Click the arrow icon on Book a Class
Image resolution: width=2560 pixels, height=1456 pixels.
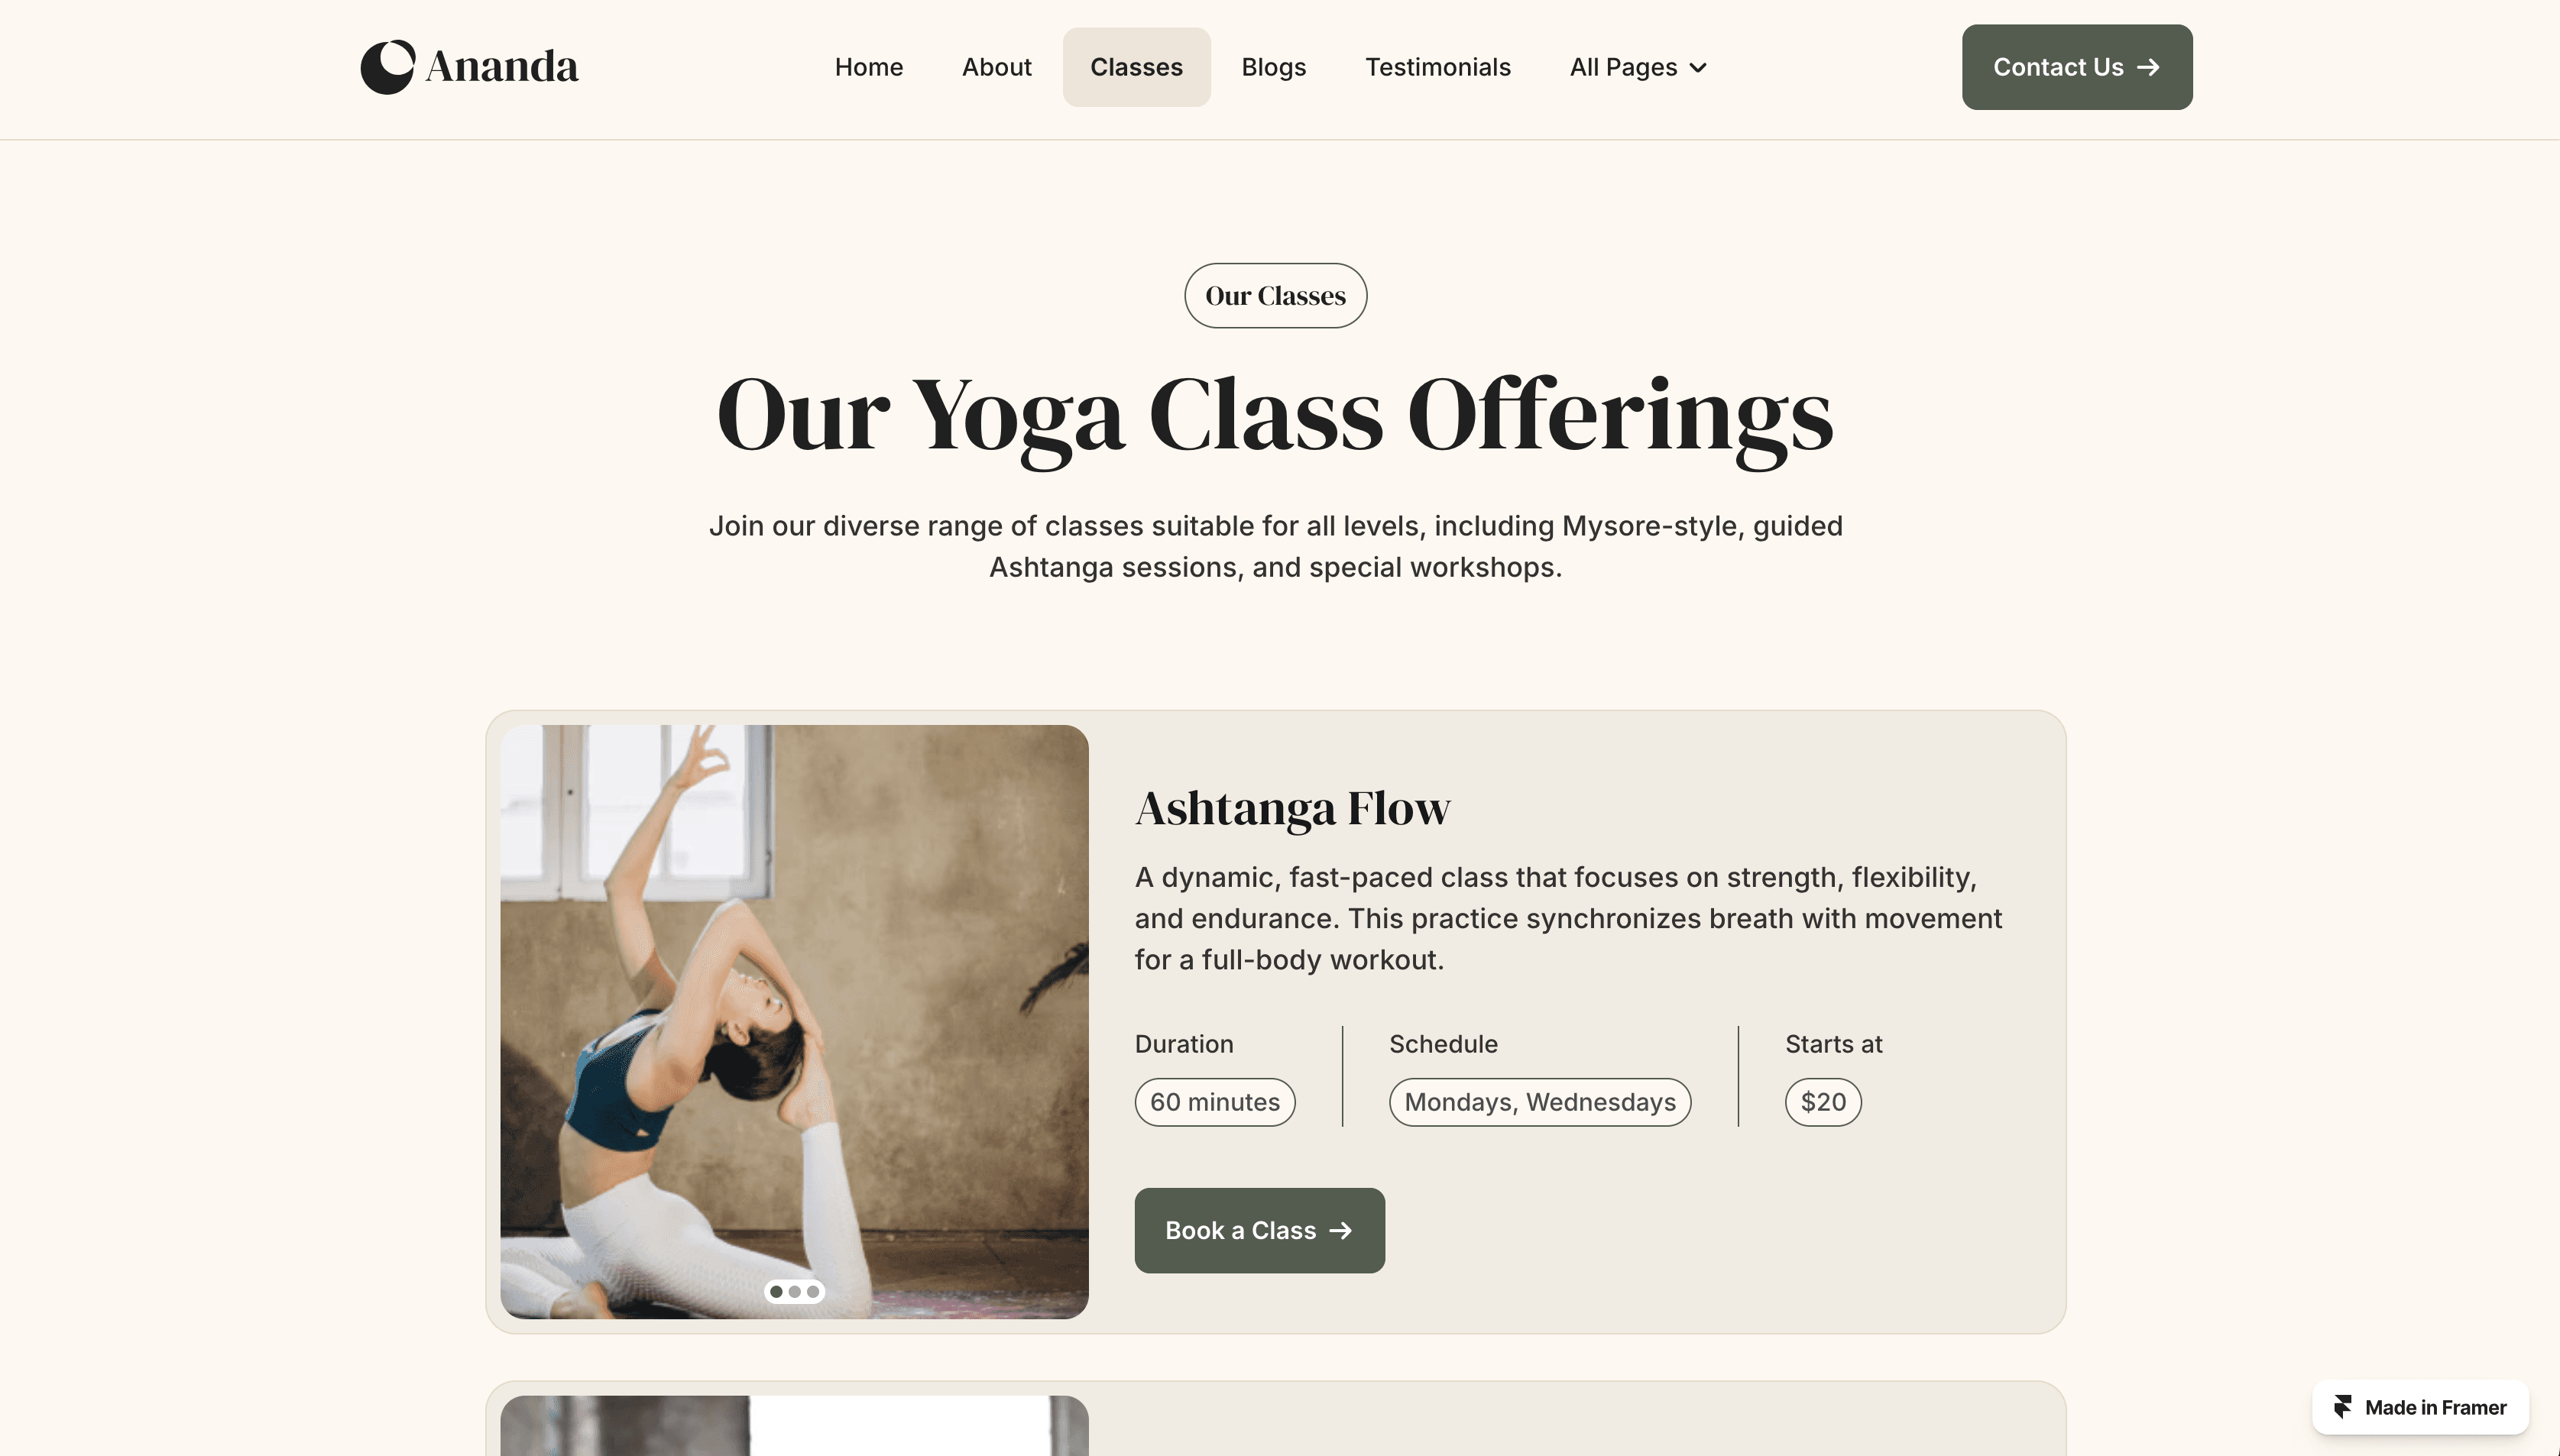(x=1340, y=1230)
